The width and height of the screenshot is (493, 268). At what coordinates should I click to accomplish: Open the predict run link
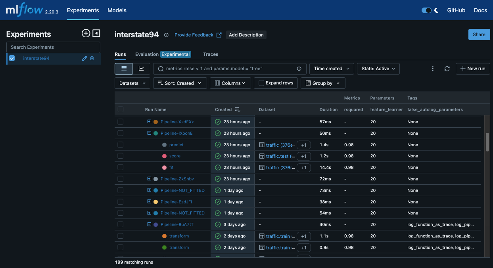coord(176,145)
